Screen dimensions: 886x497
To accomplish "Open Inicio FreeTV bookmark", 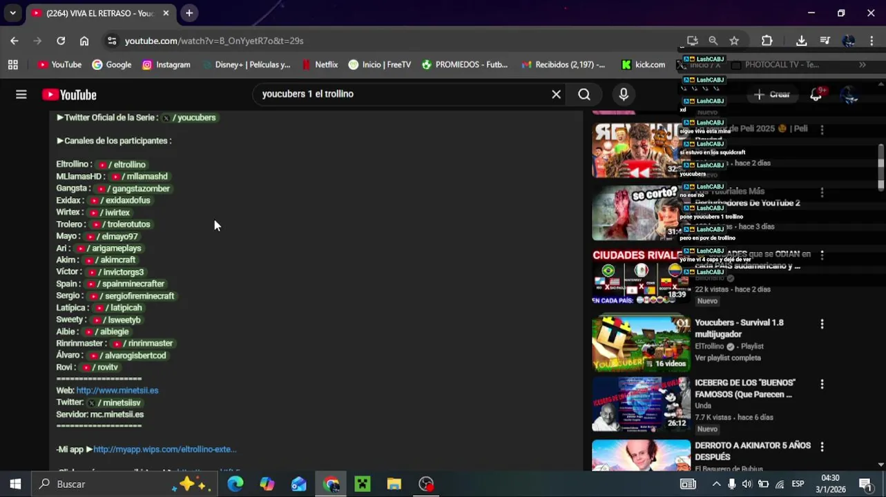I will [380, 64].
